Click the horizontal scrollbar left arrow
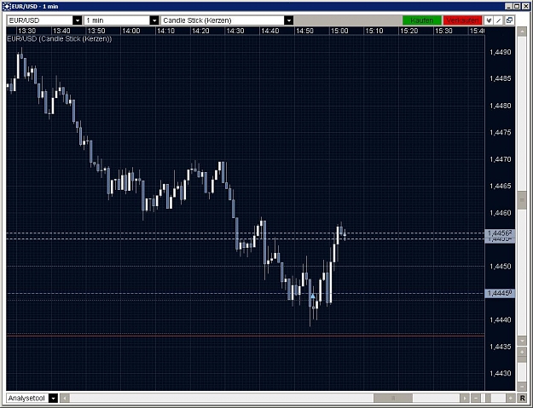 [65, 398]
